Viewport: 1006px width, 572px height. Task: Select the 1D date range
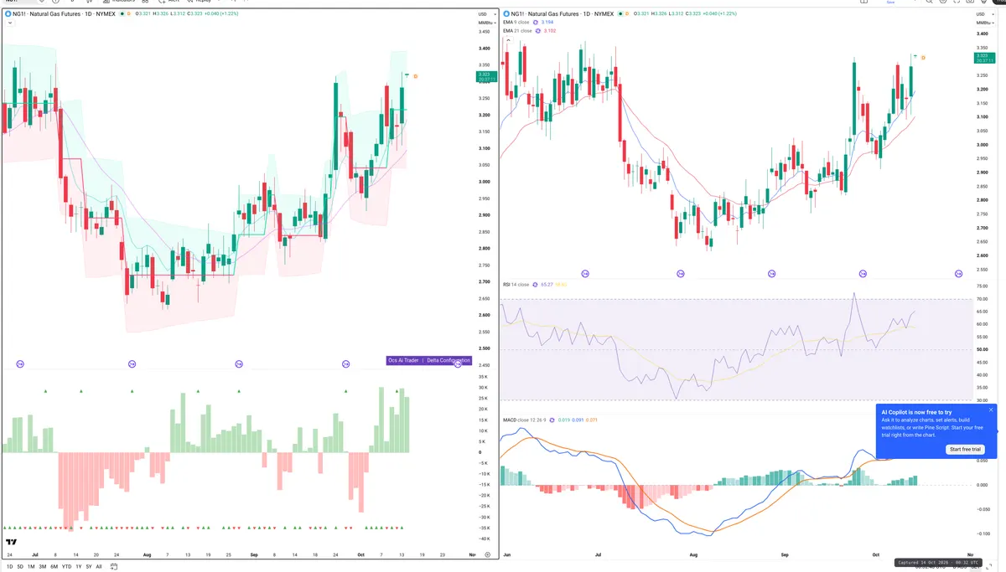pyautogui.click(x=8, y=567)
